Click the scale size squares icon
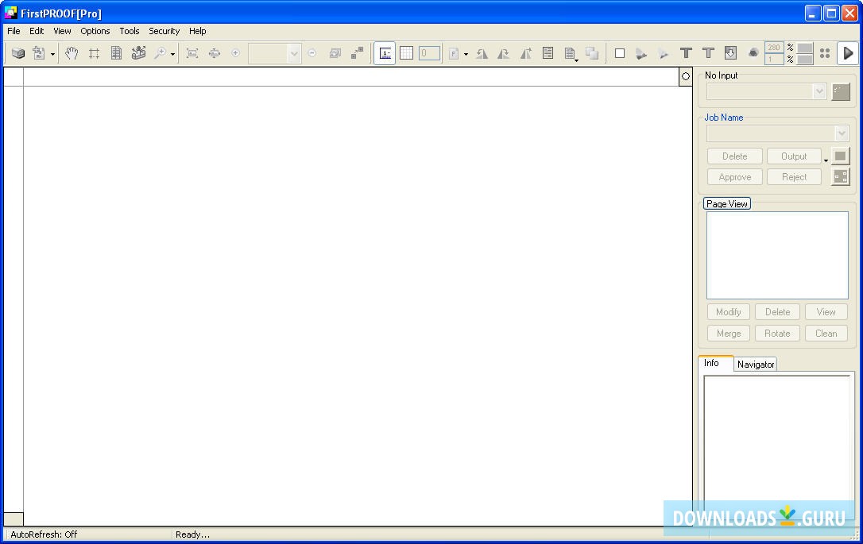 [x=357, y=53]
